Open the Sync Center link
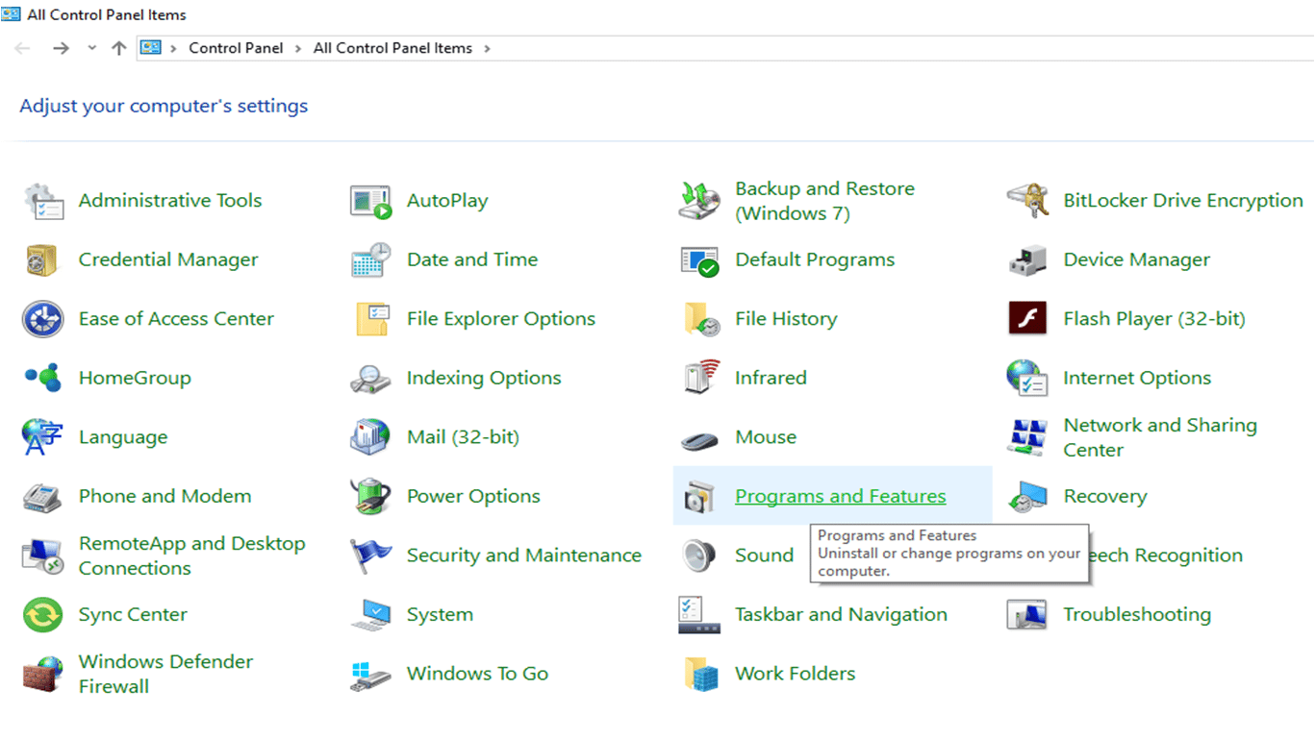The image size is (1315, 740). [x=133, y=614]
